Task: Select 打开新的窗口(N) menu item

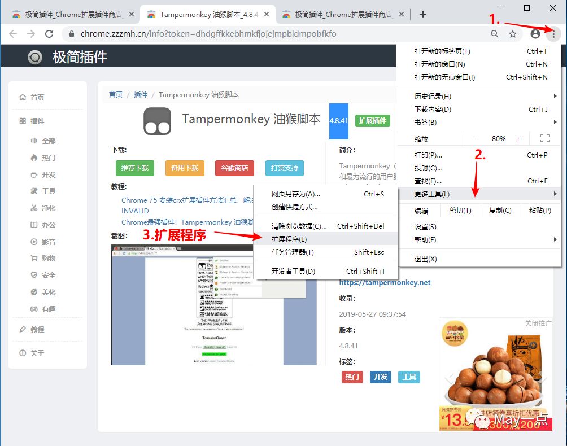Action: 479,64
